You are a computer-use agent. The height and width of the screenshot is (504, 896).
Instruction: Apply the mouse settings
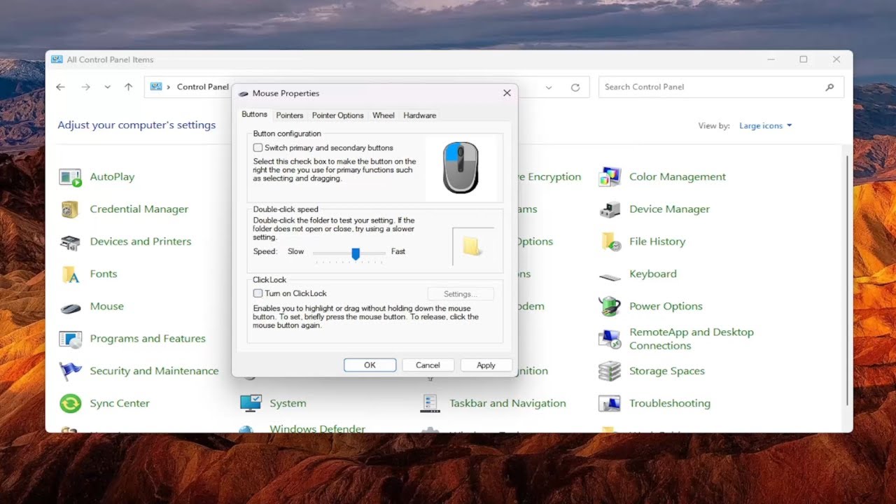[x=486, y=365]
